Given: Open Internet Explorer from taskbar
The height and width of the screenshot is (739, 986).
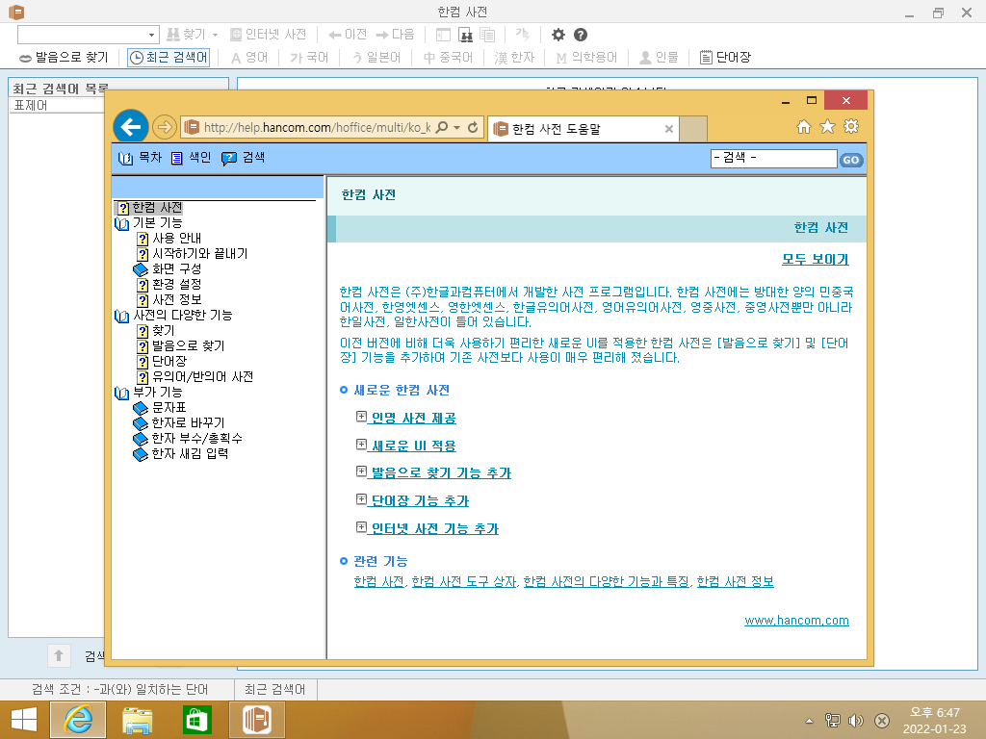Looking at the screenshot, I should coord(79,720).
